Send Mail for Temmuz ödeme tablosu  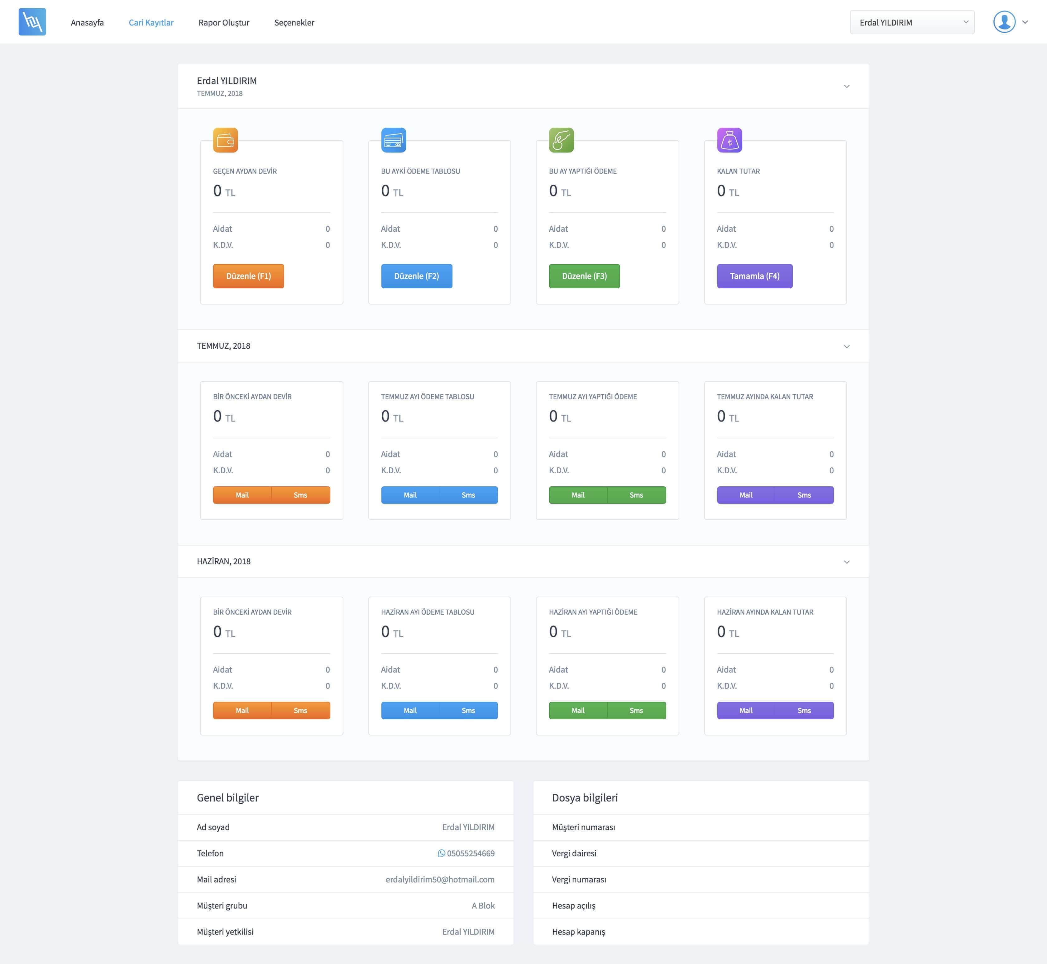(410, 495)
